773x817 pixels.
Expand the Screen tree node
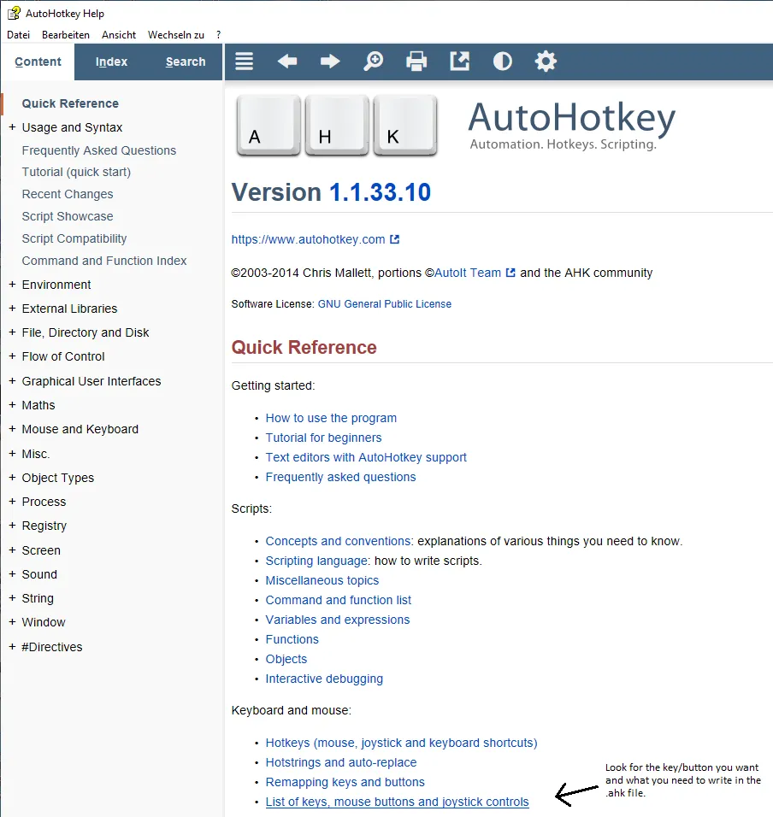[x=12, y=550]
